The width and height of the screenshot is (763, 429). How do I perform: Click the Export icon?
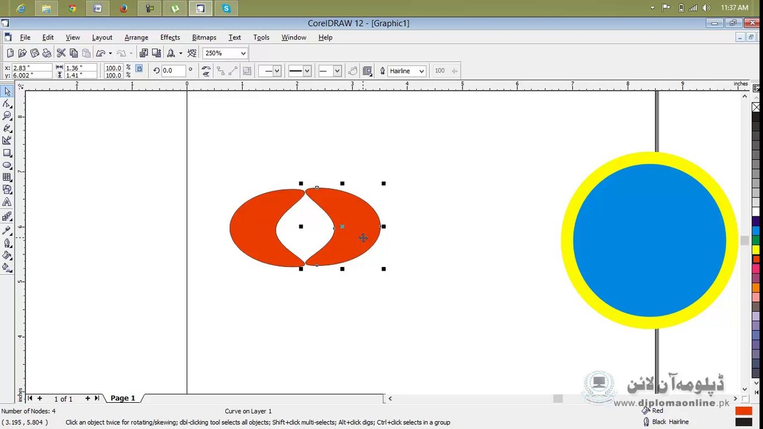[x=156, y=53]
